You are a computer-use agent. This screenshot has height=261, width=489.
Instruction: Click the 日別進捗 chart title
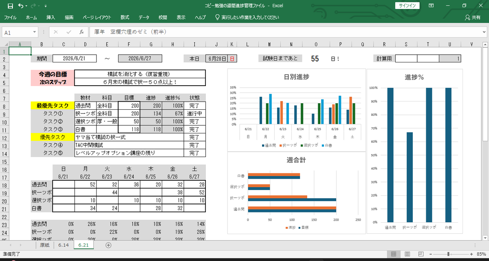[x=296, y=77]
